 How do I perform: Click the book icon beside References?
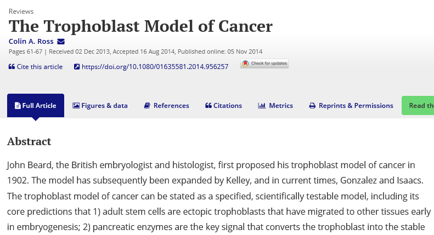(147, 106)
